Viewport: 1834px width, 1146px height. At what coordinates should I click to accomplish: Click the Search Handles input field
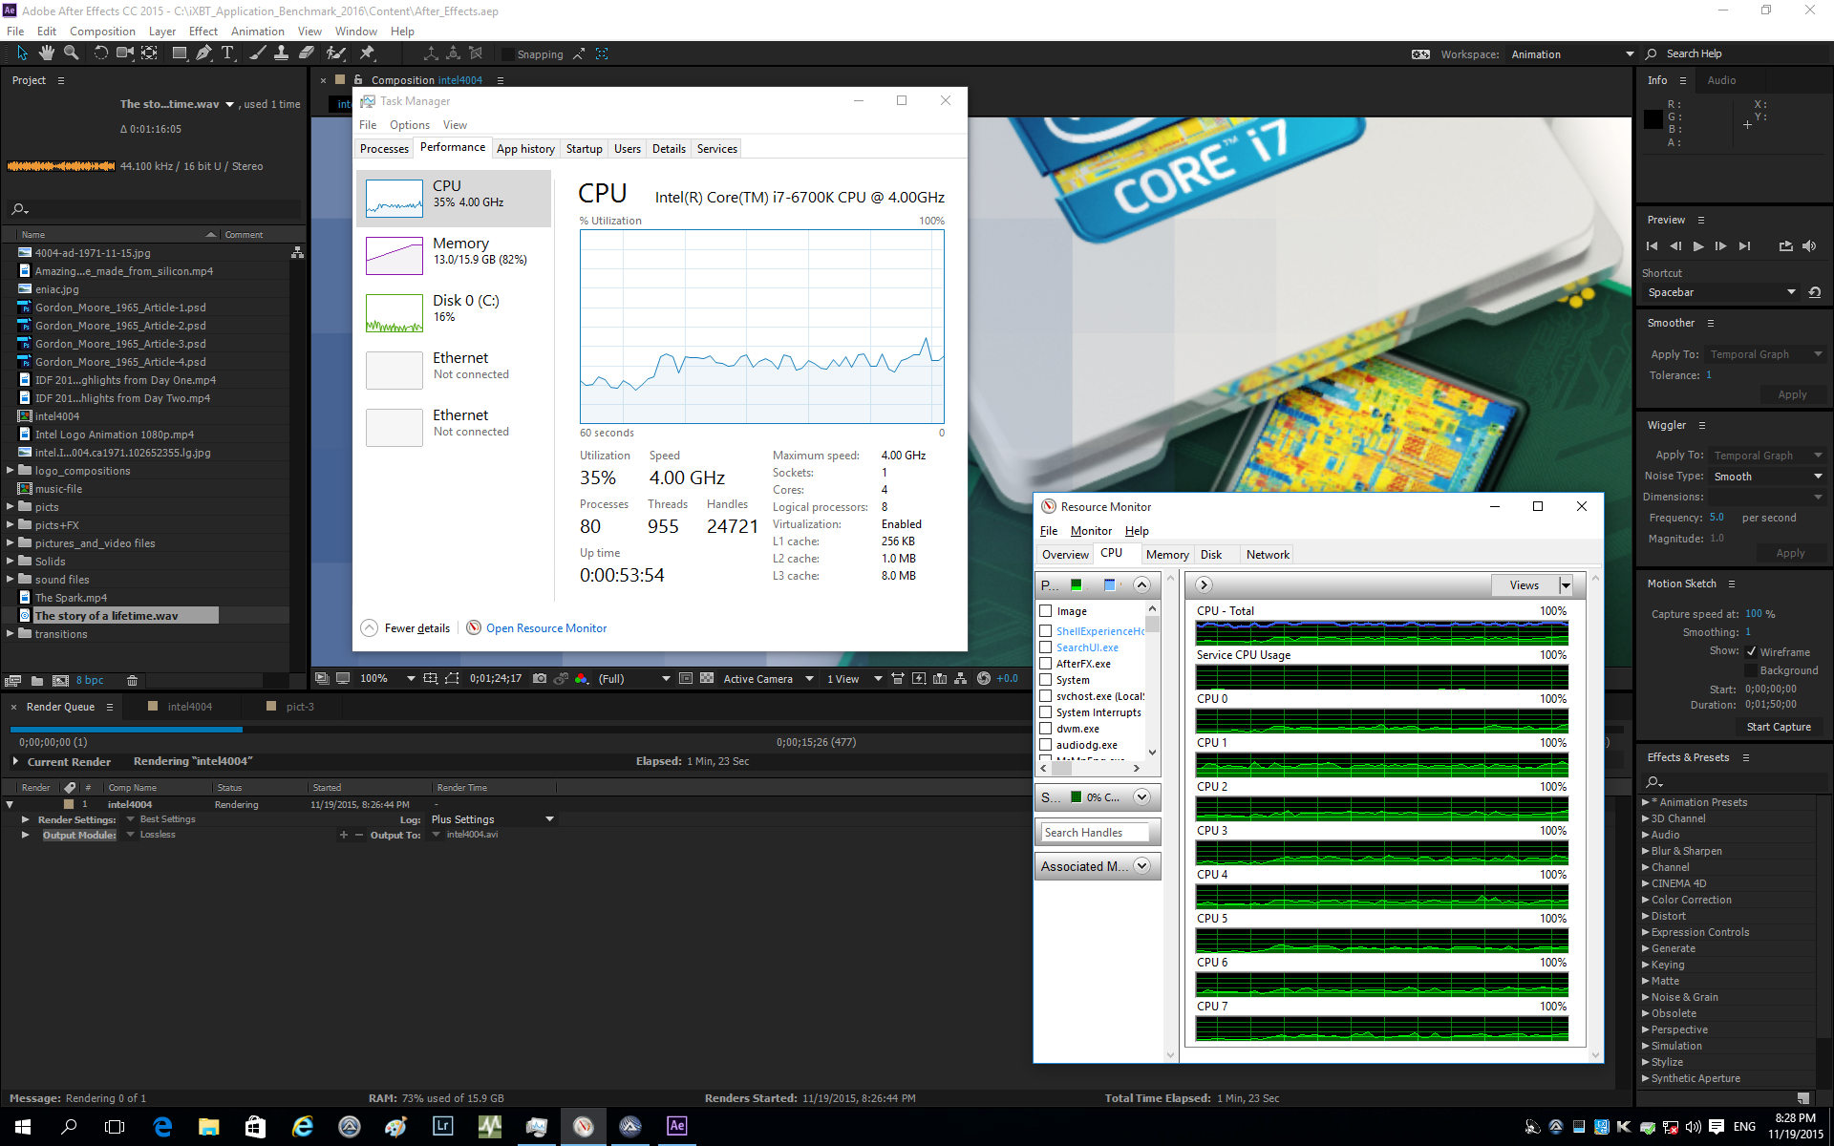click(x=1096, y=833)
